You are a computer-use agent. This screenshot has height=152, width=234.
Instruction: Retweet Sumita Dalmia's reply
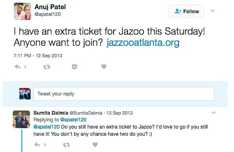(x=66, y=145)
